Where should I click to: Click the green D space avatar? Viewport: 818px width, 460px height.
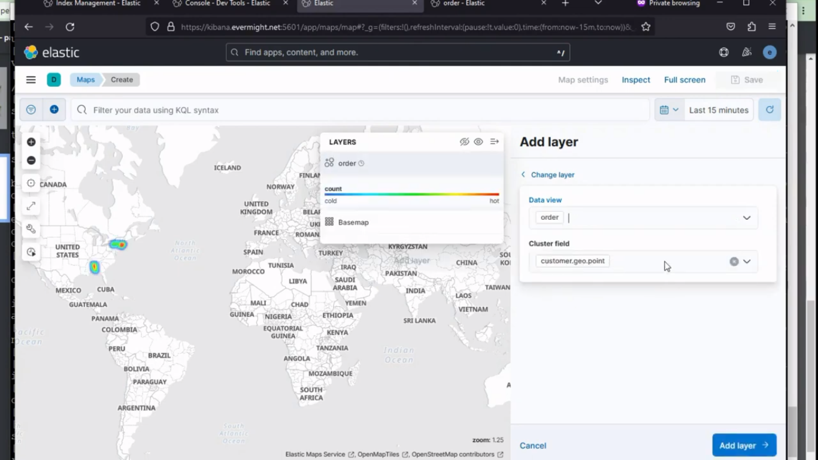[x=54, y=80]
